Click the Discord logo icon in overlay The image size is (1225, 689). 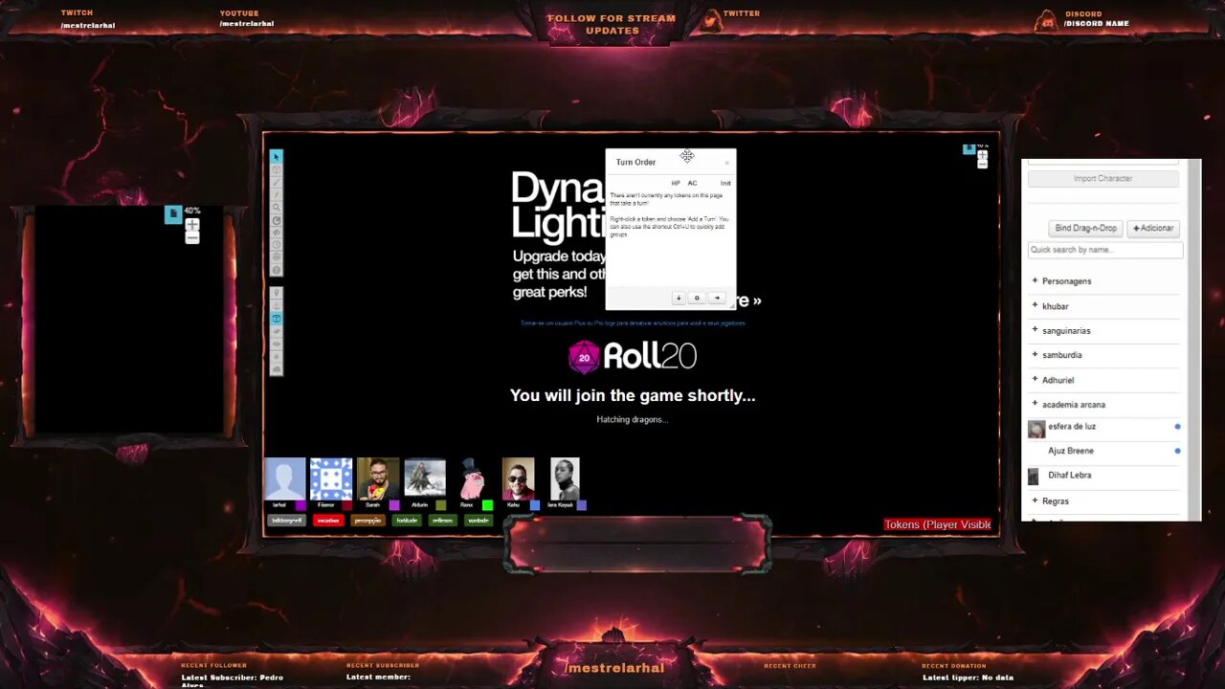pyautogui.click(x=1046, y=21)
